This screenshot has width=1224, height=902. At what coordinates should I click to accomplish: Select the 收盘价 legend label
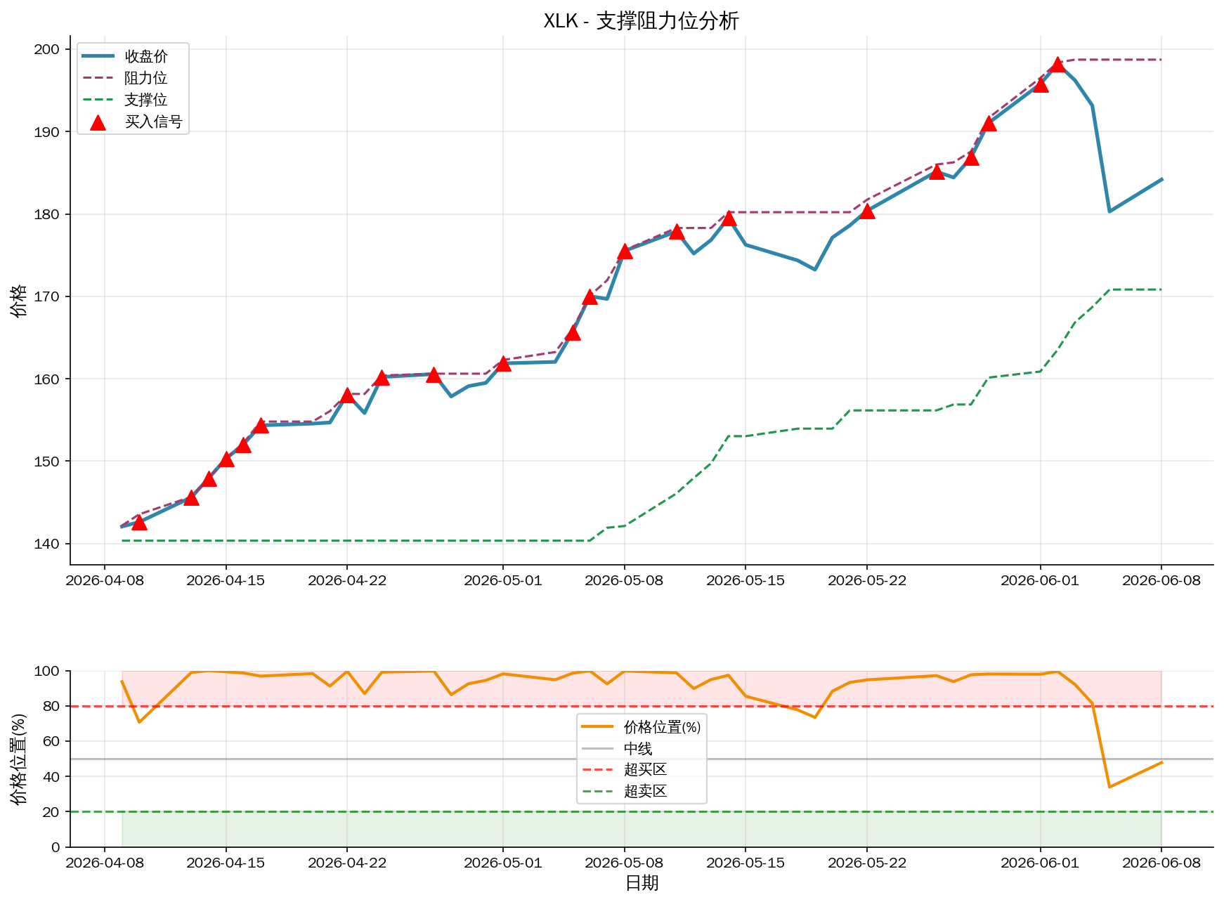tap(146, 57)
